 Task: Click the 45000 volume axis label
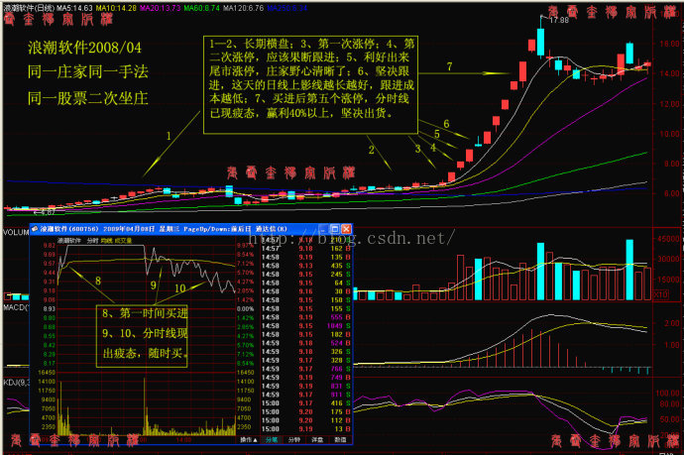pos(669,239)
